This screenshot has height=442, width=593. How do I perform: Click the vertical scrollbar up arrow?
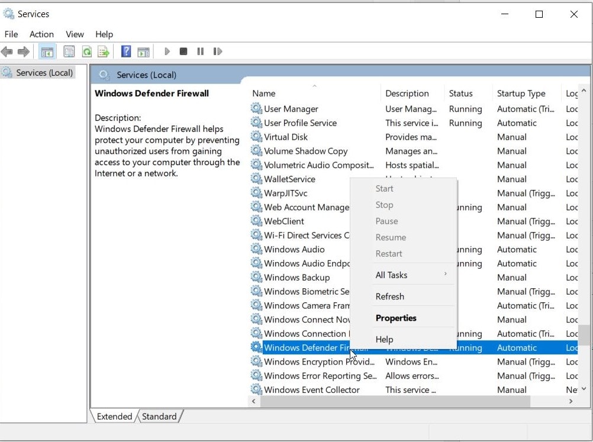click(584, 91)
